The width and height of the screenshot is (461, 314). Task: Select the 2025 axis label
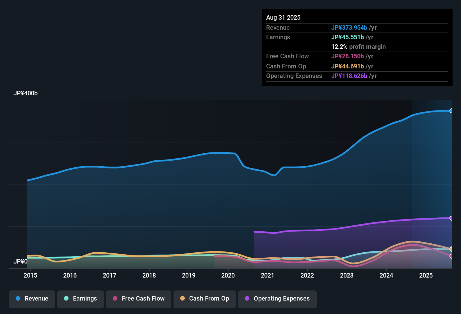426,275
